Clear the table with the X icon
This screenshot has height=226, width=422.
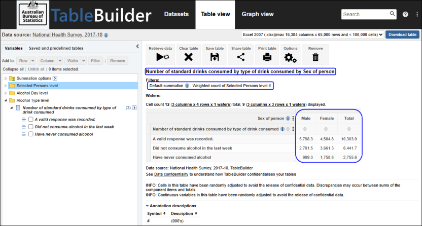(188, 57)
